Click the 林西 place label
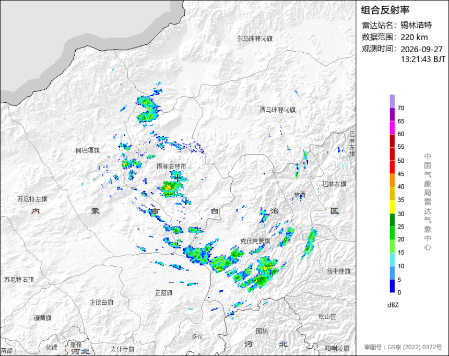Image resolution: width=449 pixels, height=356 pixels. (300, 195)
